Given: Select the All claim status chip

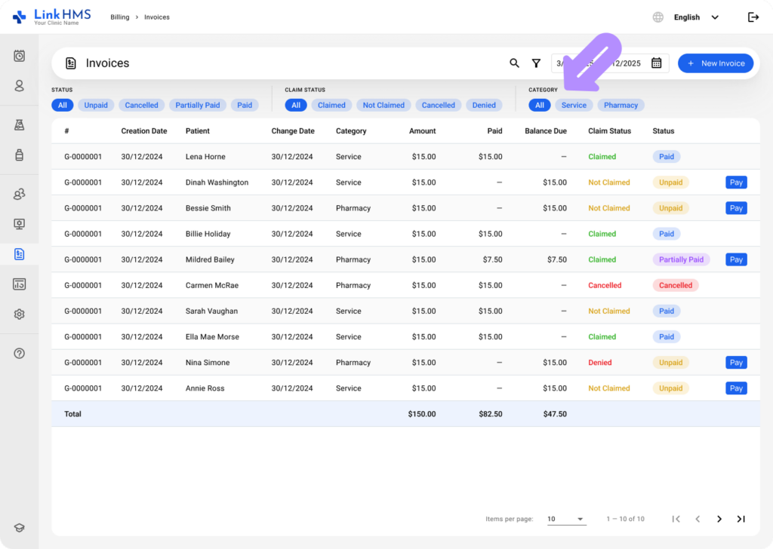Looking at the screenshot, I should click(296, 105).
